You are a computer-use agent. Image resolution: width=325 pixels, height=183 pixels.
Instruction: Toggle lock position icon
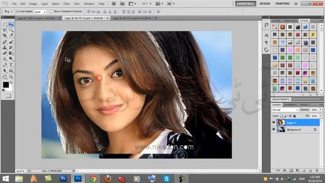[x=290, y=116]
